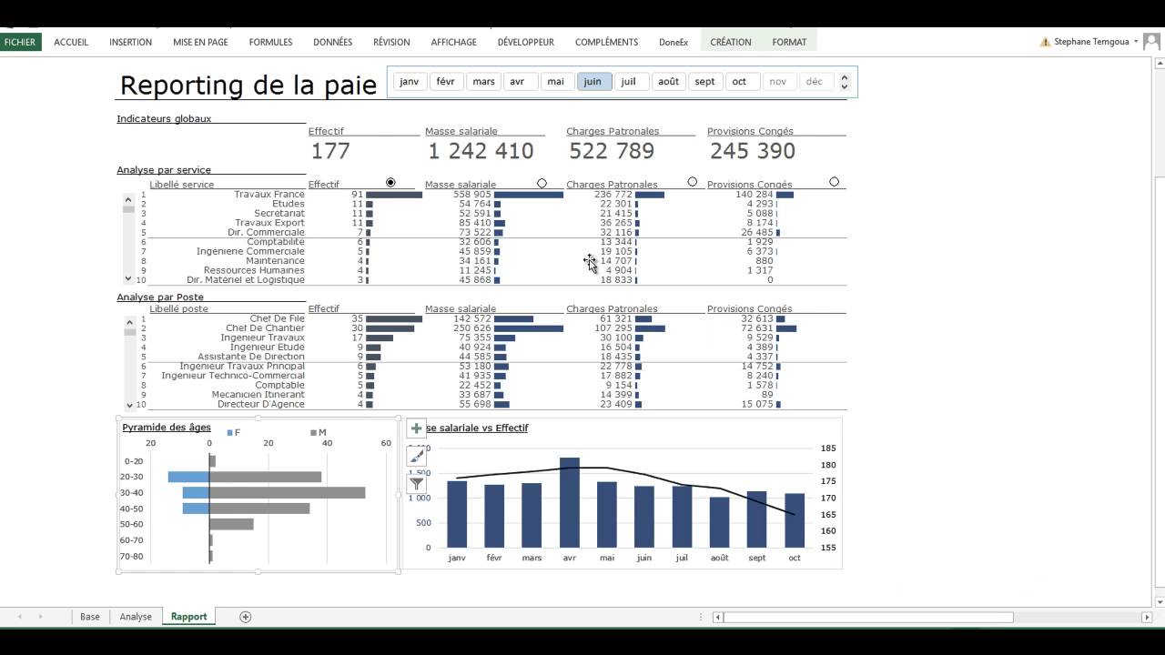Click the Chef De Chantier poste row
This screenshot has height=655, width=1165.
tap(491, 327)
